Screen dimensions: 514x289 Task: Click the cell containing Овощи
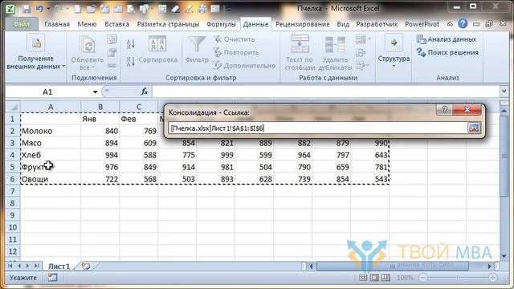tap(51, 179)
